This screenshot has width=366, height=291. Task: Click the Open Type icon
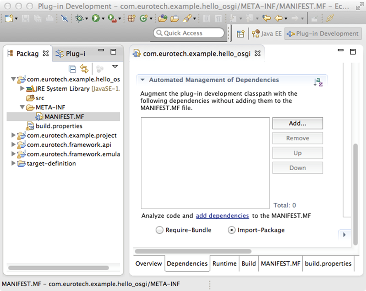click(x=163, y=18)
